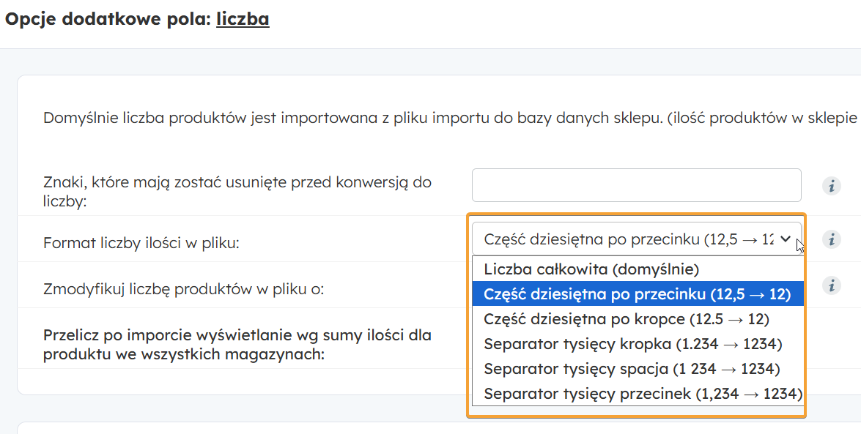This screenshot has height=434, width=861.
Task: Click label Przelicz po imporcie wyświetlanie
Action: click(237, 345)
